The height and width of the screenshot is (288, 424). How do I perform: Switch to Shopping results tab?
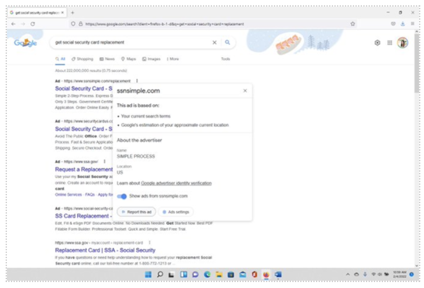point(83,59)
